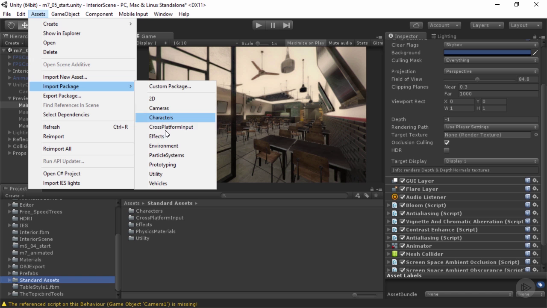This screenshot has height=308, width=547.
Task: Toggle the Occlusion Culling checkbox
Action: pos(447,142)
